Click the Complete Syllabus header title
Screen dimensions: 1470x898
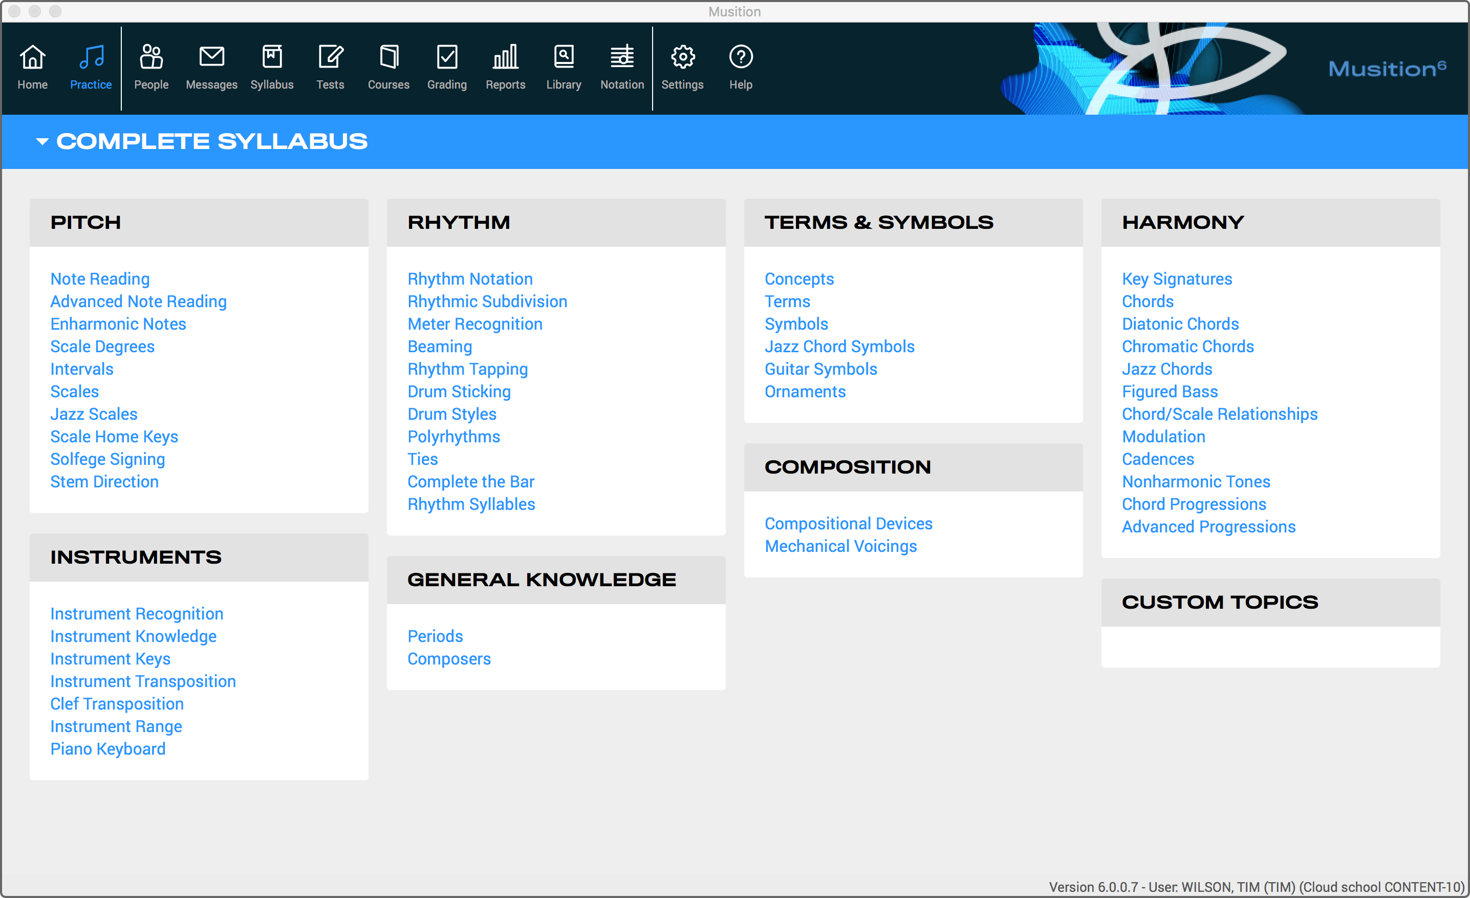coord(212,141)
